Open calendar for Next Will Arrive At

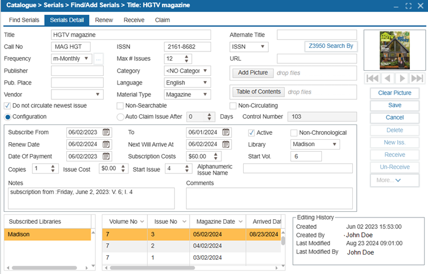coord(226,144)
